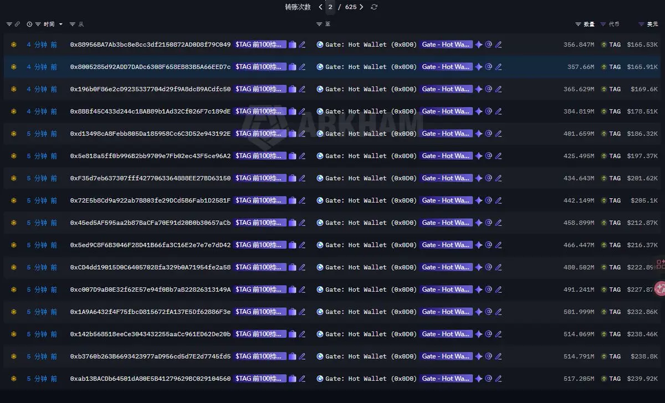Go to next transfers page arrow
Screen dimensions: 665x403
click(x=362, y=7)
